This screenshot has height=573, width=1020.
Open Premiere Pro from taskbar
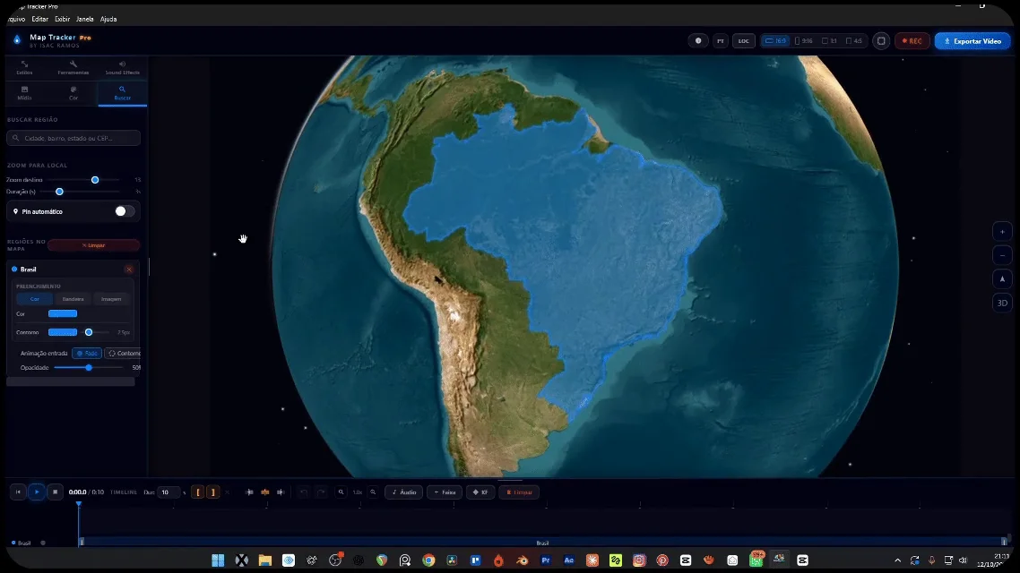point(546,560)
